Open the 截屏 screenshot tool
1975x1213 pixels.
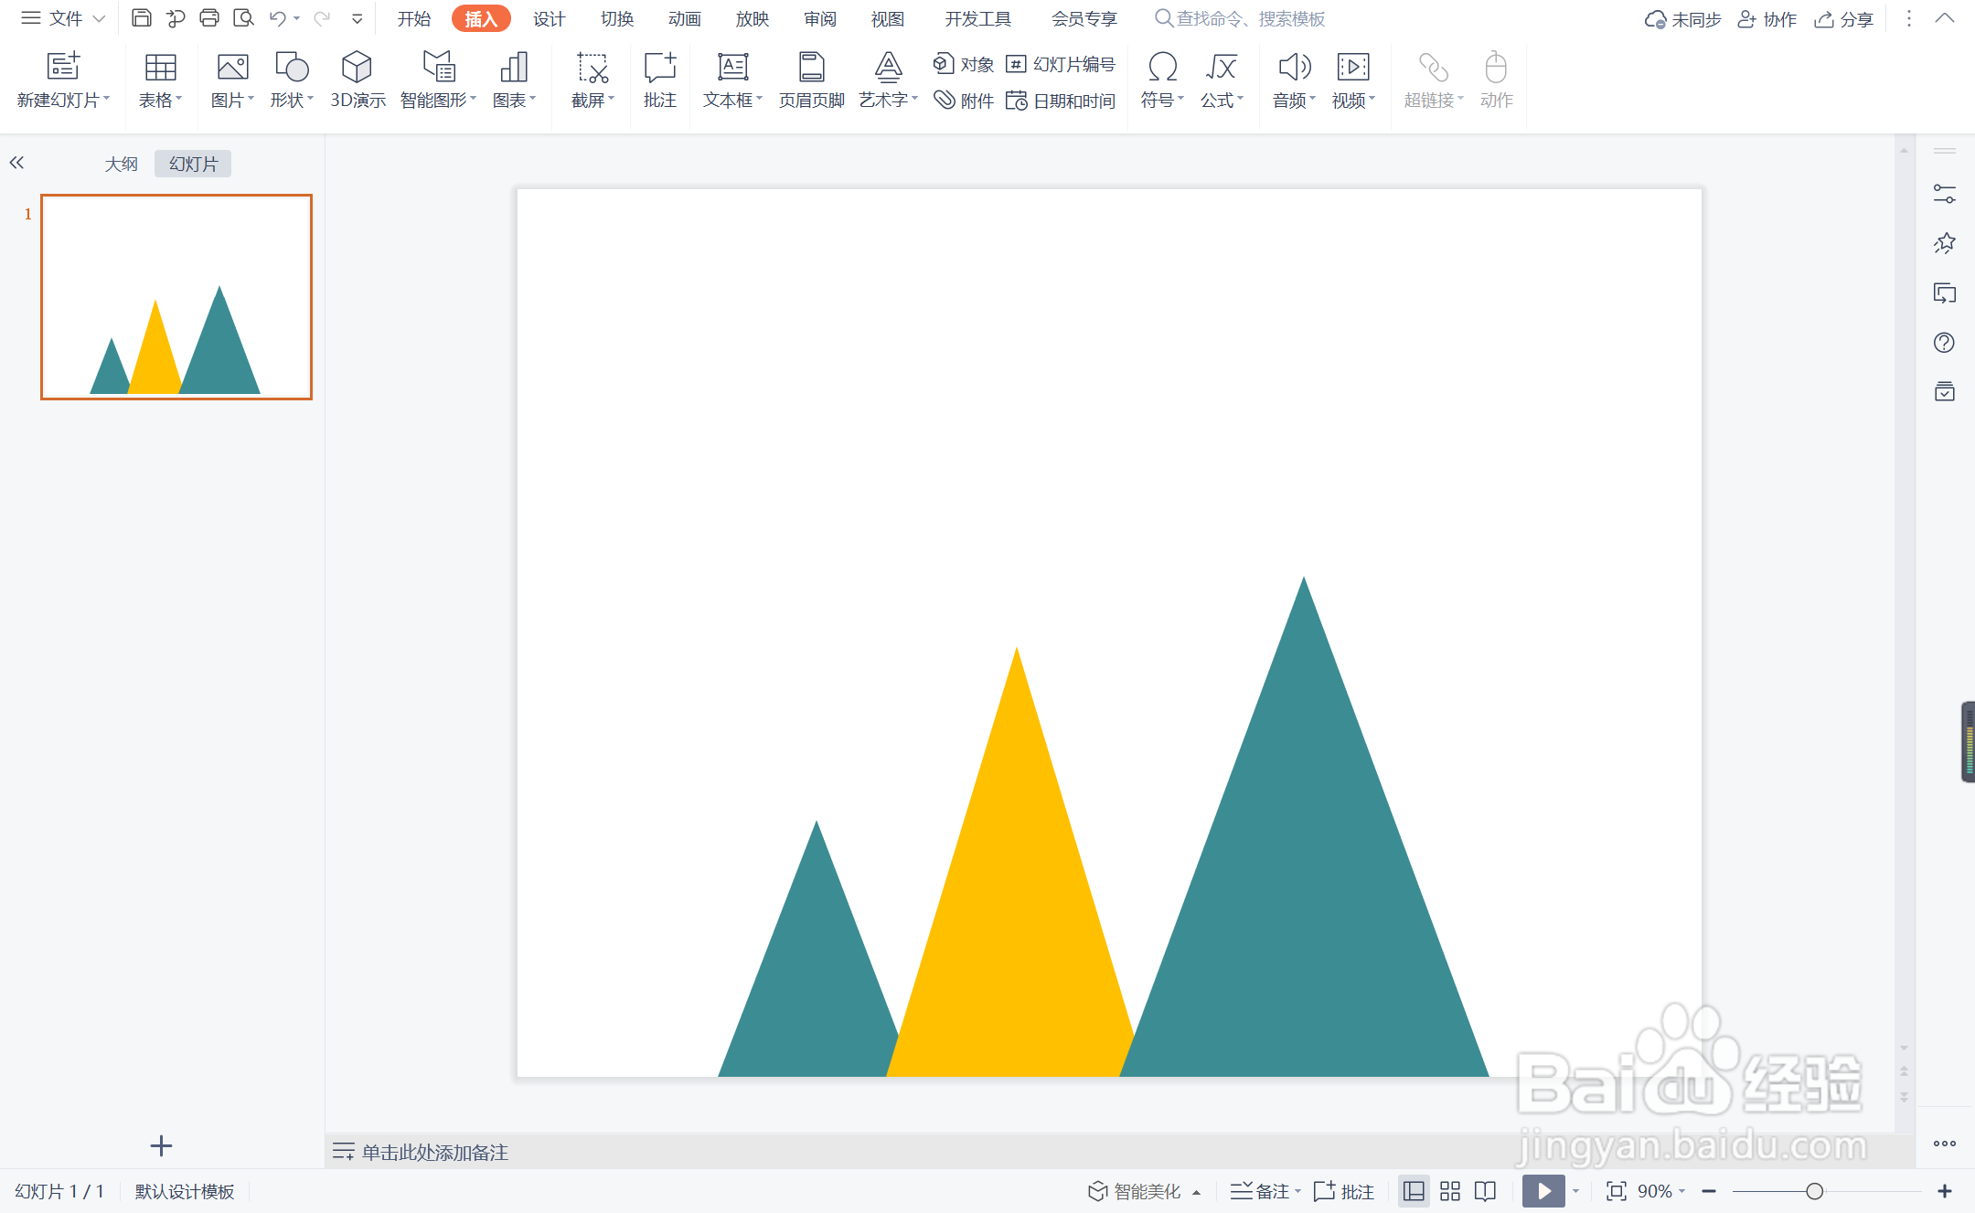(x=592, y=69)
